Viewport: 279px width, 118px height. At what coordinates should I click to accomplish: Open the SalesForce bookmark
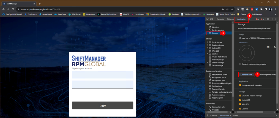[60, 14]
